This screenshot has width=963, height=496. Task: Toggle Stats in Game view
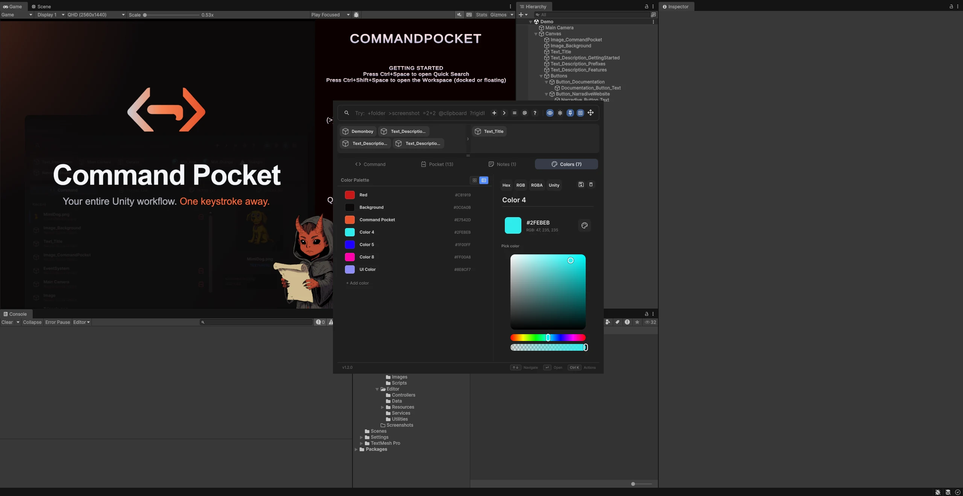481,15
